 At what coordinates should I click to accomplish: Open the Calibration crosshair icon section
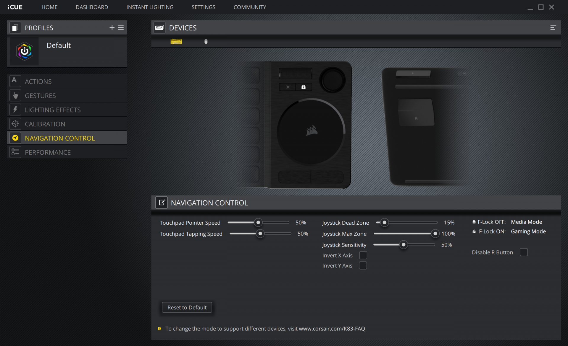point(15,124)
